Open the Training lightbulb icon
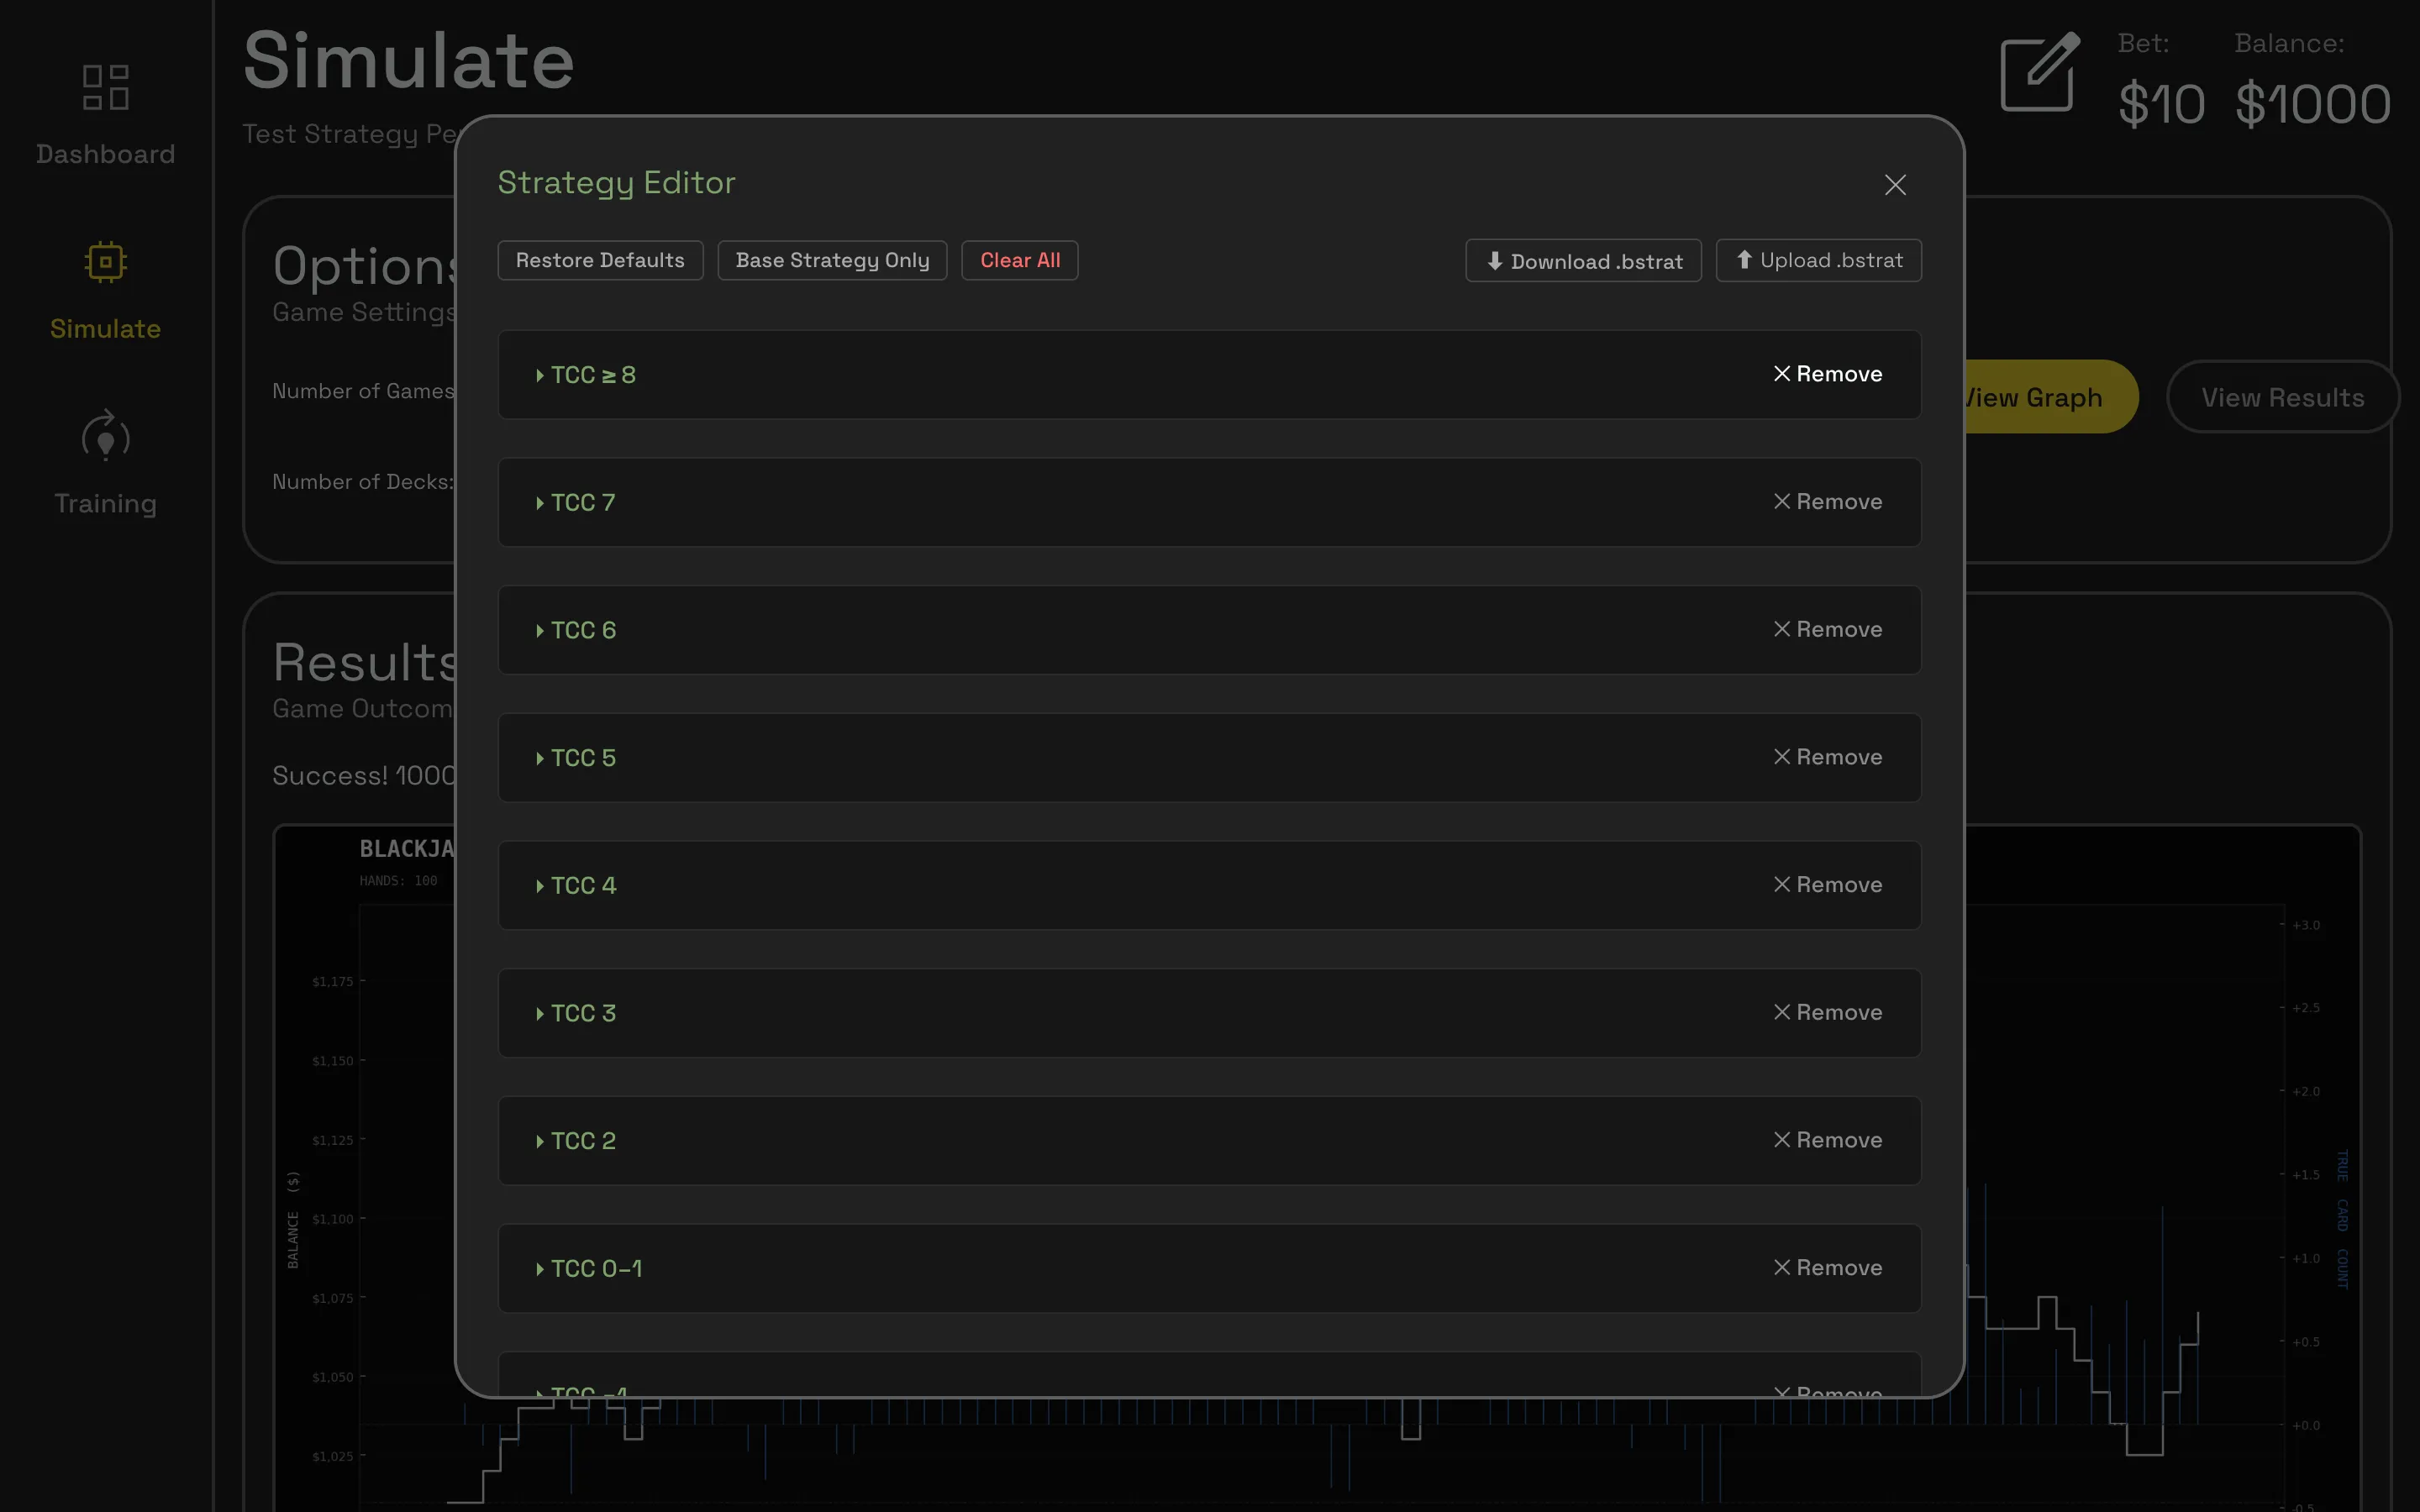The image size is (2420, 1512). [105, 436]
